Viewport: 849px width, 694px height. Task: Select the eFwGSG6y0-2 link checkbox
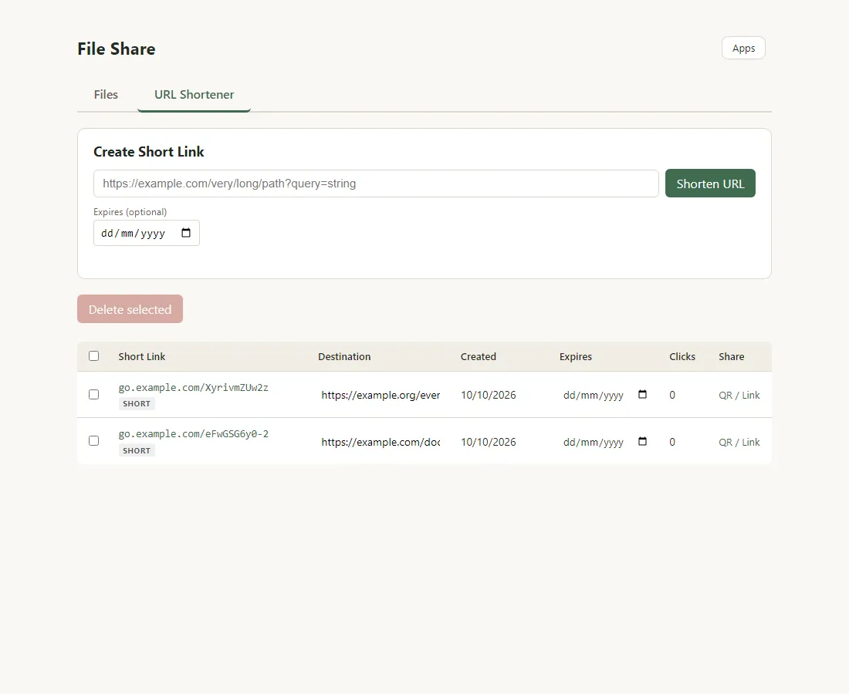click(x=93, y=441)
